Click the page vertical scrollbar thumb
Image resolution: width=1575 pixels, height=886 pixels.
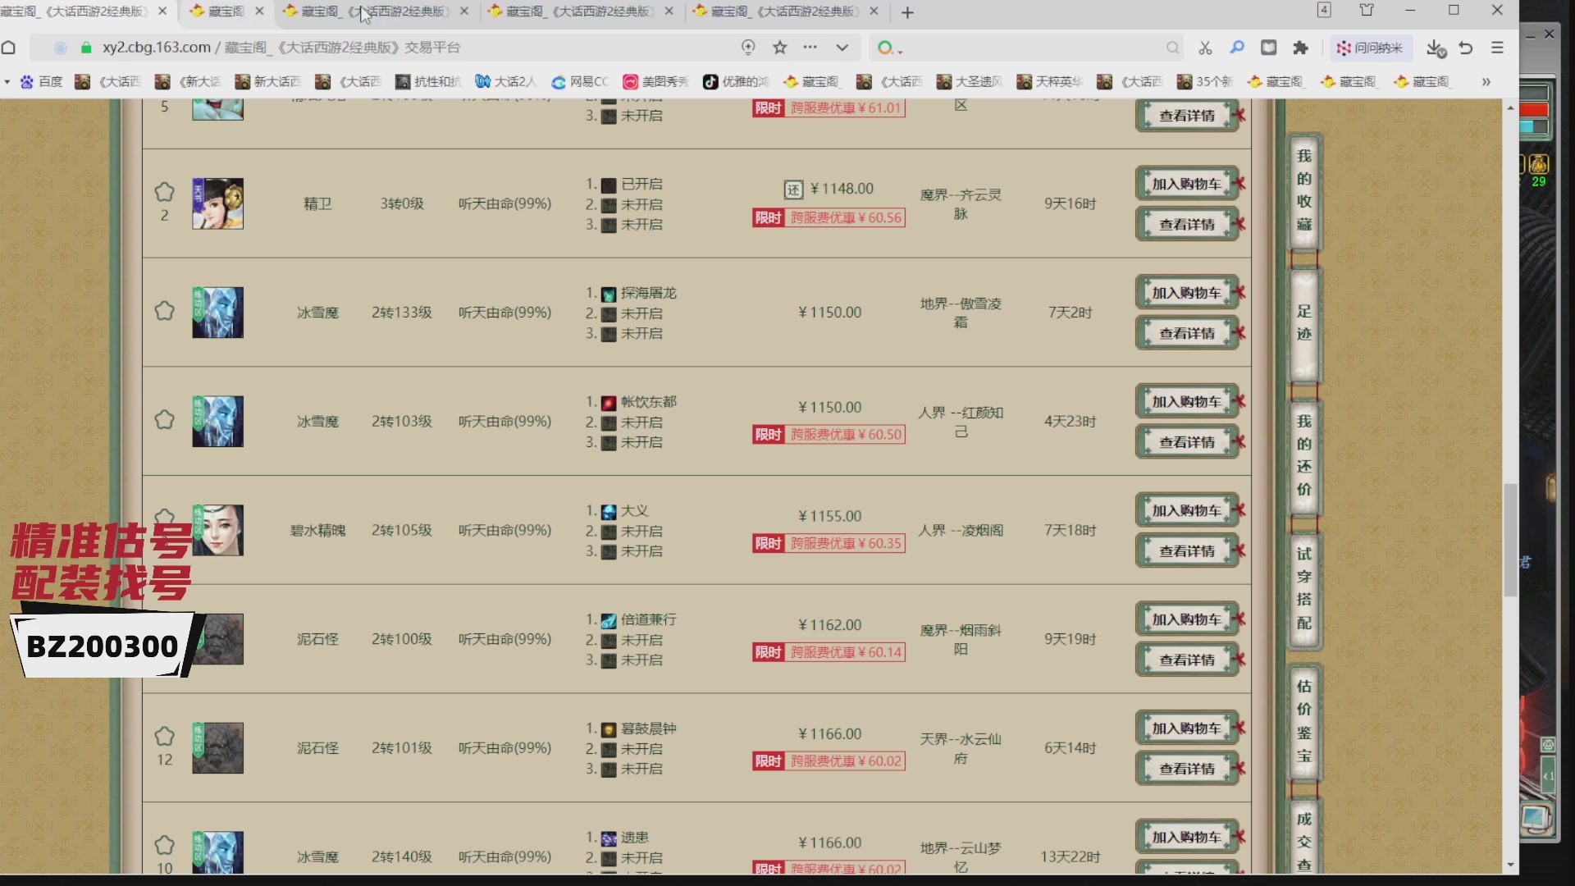point(1510,540)
